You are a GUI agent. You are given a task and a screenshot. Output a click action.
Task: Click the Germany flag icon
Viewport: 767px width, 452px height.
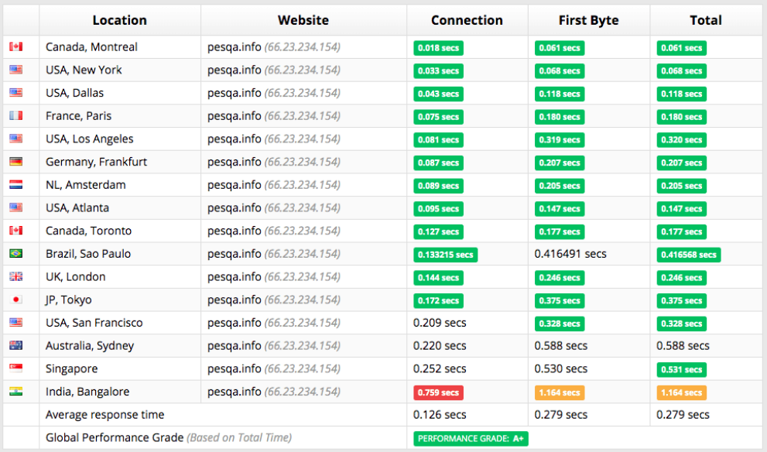pyautogui.click(x=15, y=162)
